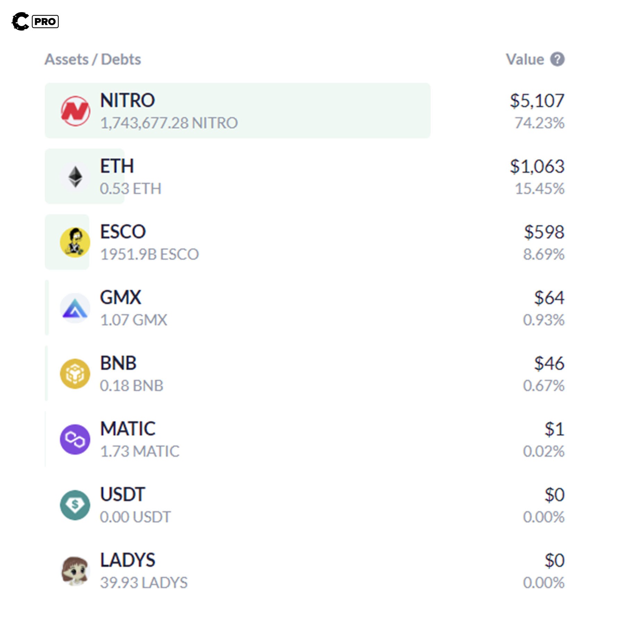The width and height of the screenshot is (625, 640).
Task: Select the ESCO asset name
Action: pos(123,232)
